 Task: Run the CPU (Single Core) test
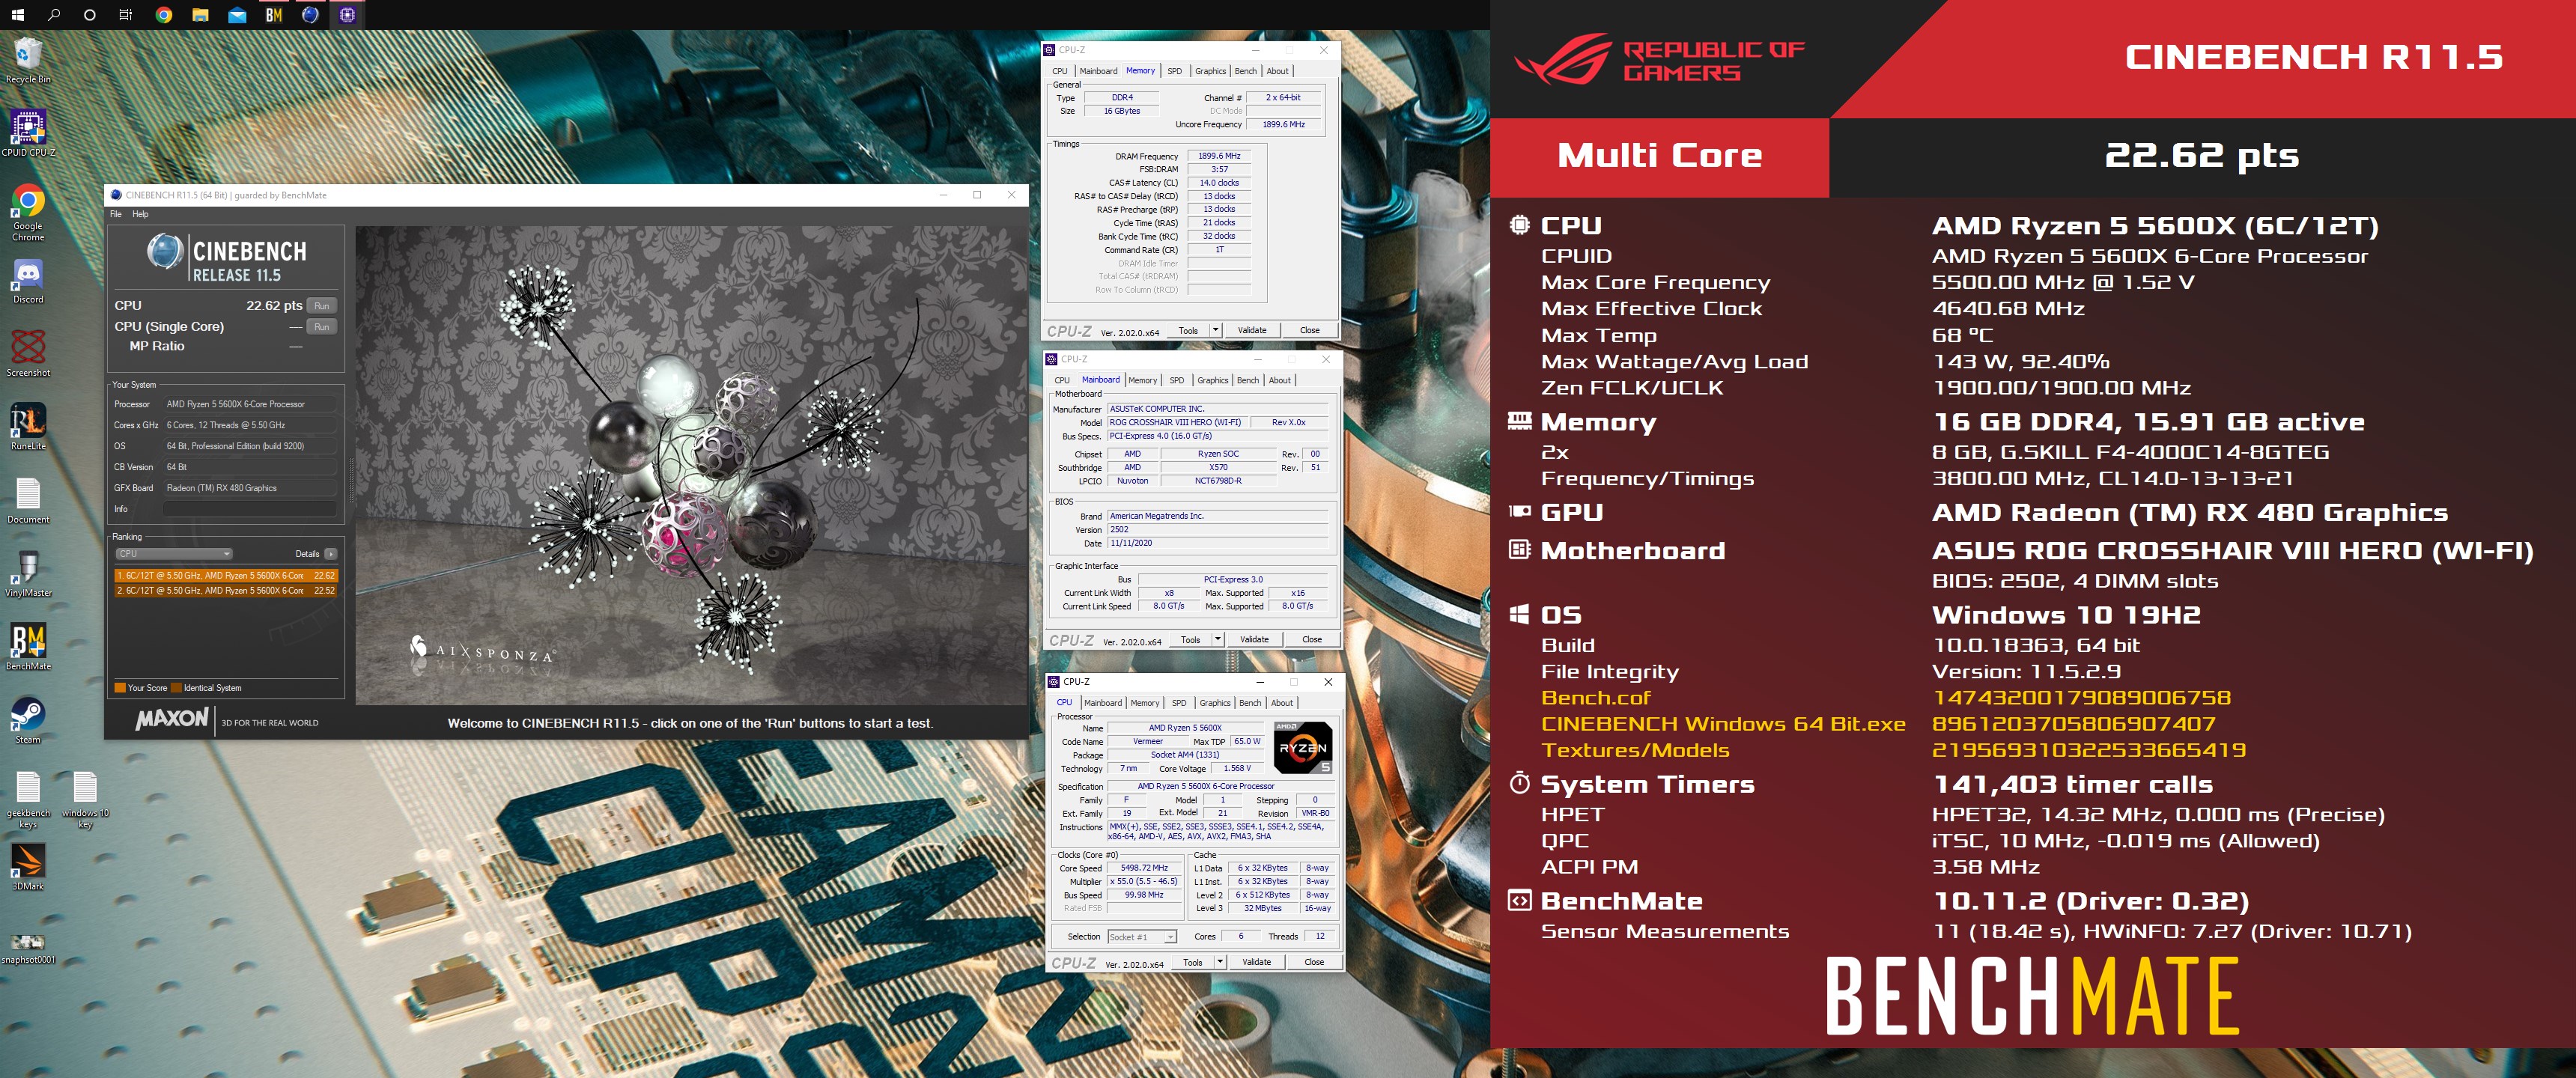(321, 327)
